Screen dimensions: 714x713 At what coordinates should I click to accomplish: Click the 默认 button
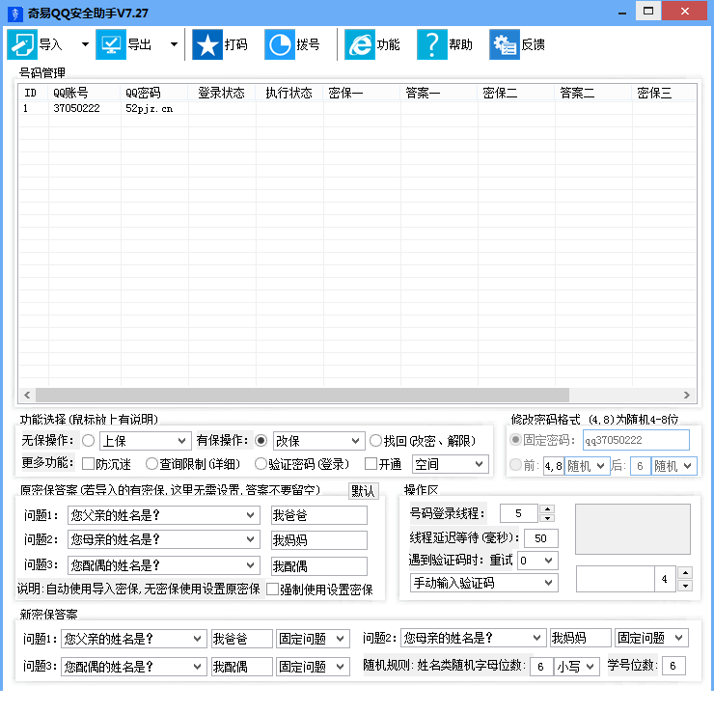(x=364, y=491)
